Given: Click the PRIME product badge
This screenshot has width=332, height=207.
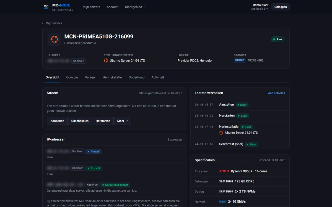Looking at the screenshot, I should click(240, 60).
